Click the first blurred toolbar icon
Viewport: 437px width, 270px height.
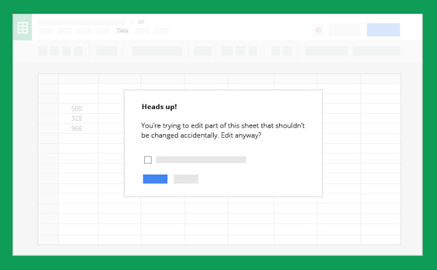(x=42, y=51)
